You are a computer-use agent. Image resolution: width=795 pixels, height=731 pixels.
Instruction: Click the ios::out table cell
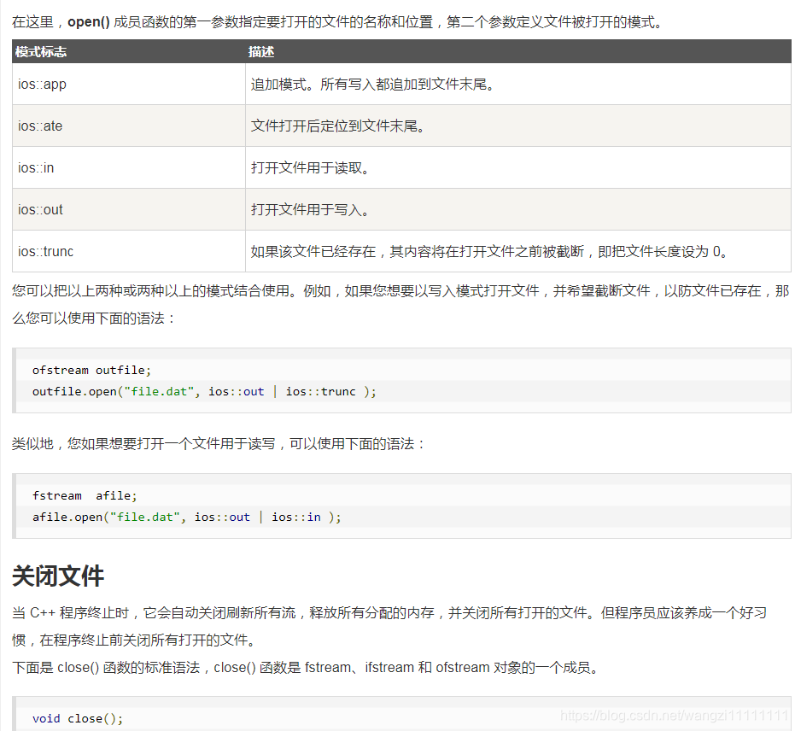coord(129,209)
